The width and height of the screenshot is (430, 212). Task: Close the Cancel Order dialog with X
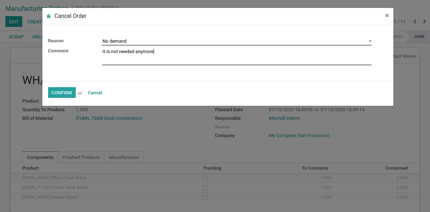pos(387,15)
